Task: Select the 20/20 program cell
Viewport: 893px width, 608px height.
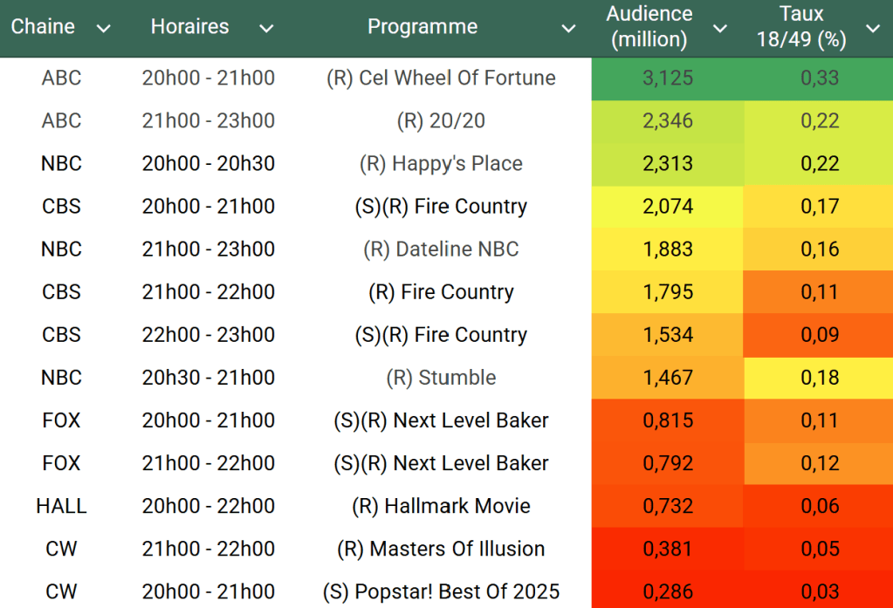Action: [441, 120]
